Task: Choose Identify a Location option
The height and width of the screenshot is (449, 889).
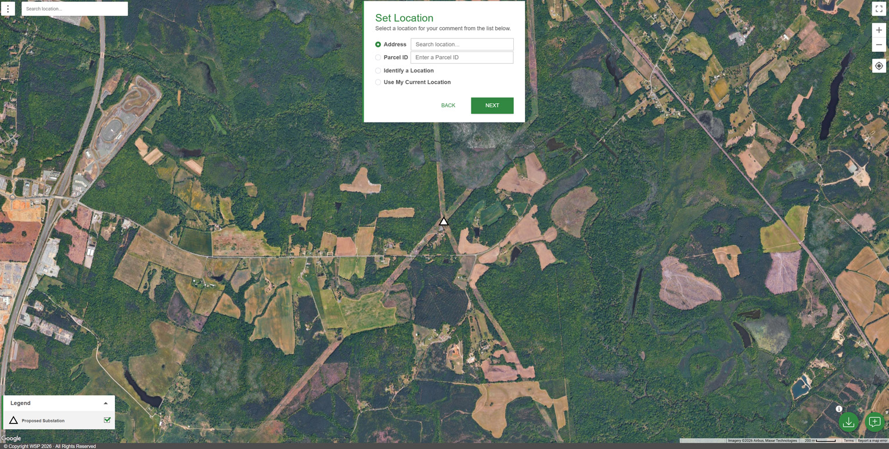Action: [x=378, y=71]
